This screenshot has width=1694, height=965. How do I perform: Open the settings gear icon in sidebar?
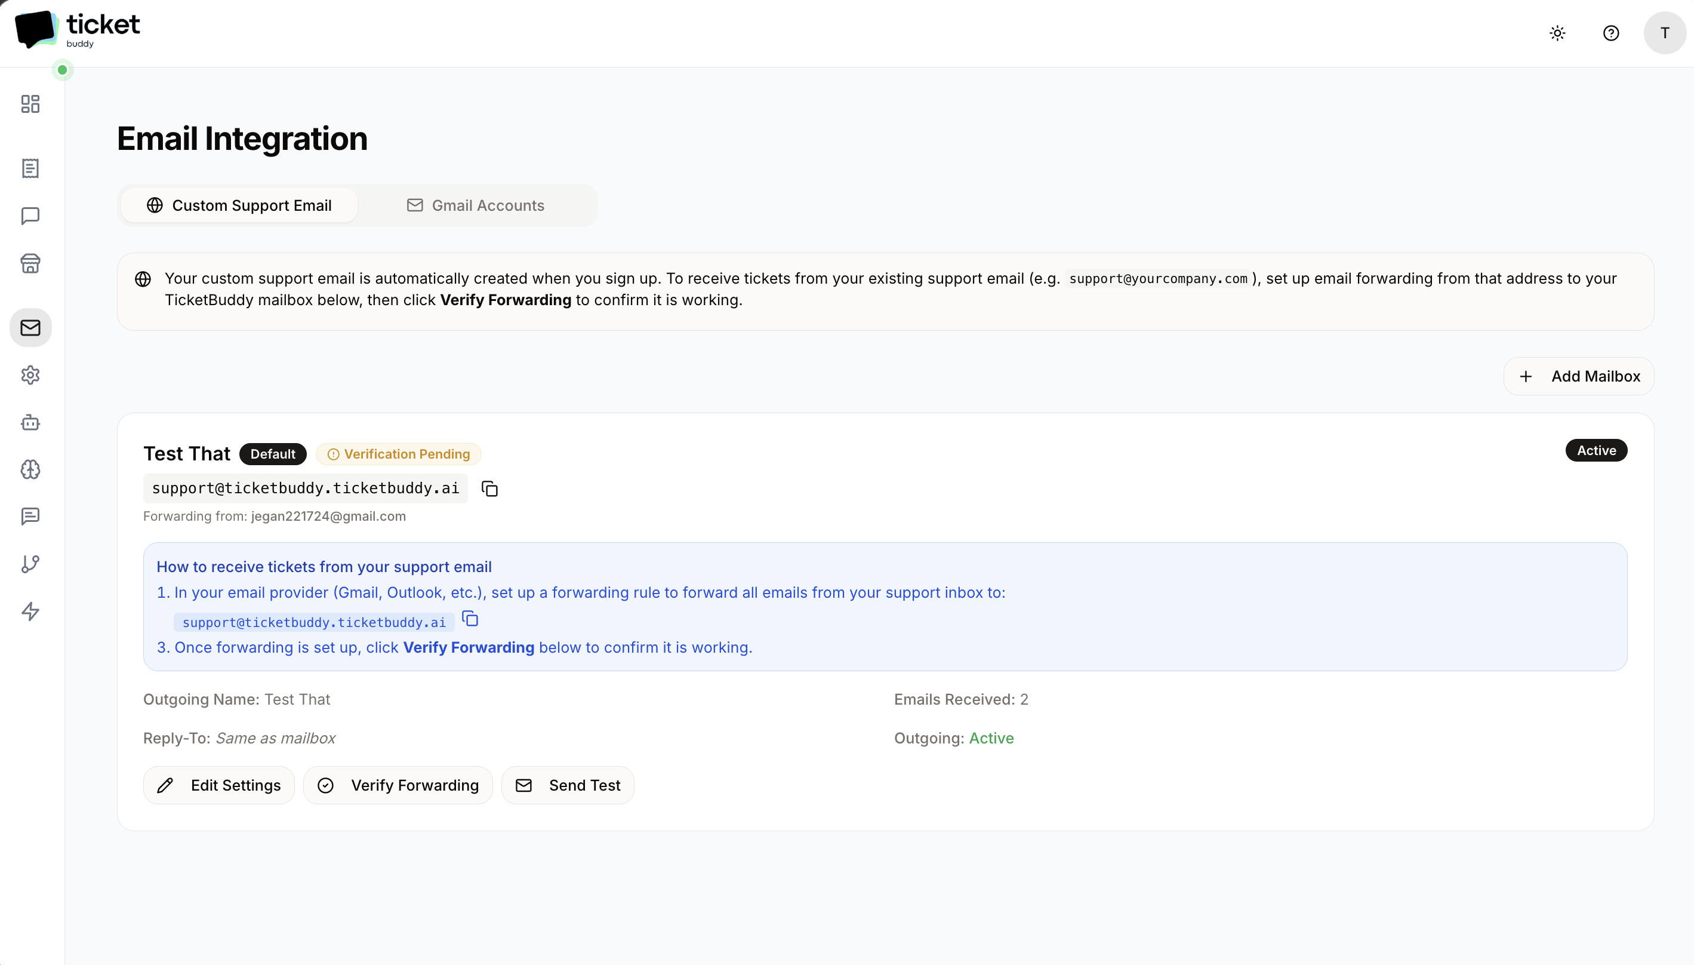(30, 375)
